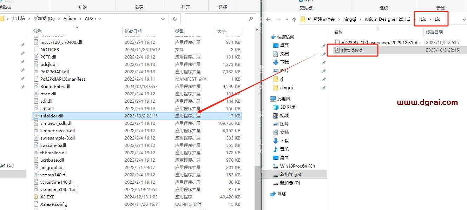Image resolution: width=467 pixels, height=210 pixels.
Task: Select the vcruntime140_1.dll file name
Action: (59, 189)
